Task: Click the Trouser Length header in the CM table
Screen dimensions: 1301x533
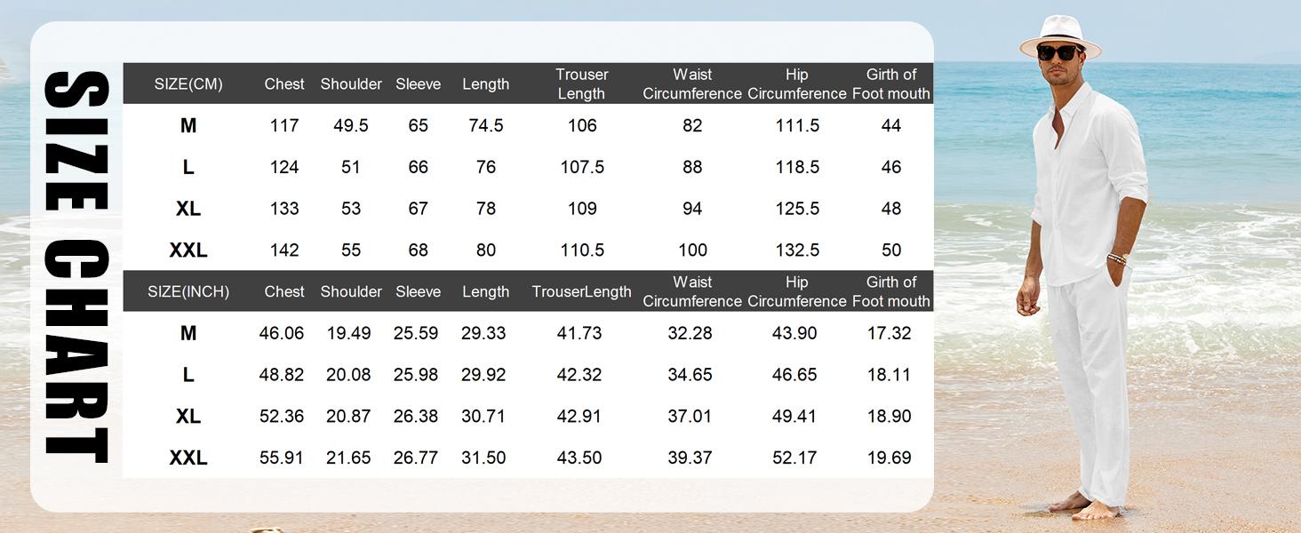Action: [x=582, y=84]
